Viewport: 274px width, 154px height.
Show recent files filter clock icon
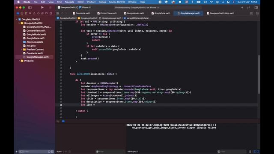tap(49, 151)
